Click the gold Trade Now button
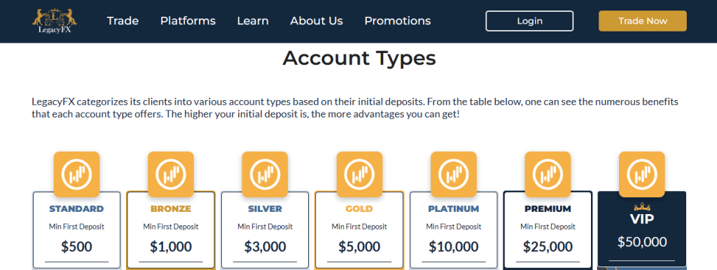The width and height of the screenshot is (717, 270). (643, 21)
